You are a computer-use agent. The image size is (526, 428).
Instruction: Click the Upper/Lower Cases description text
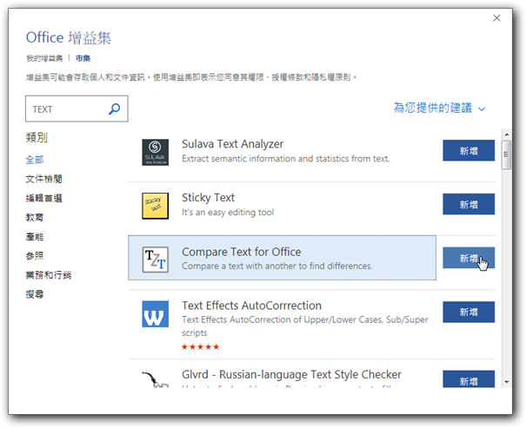click(x=305, y=326)
